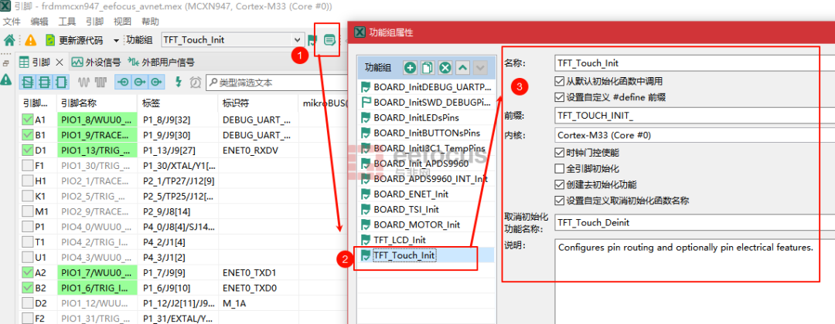Open the 工具 menu
Image resolution: width=835 pixels, height=324 pixels.
tap(67, 22)
